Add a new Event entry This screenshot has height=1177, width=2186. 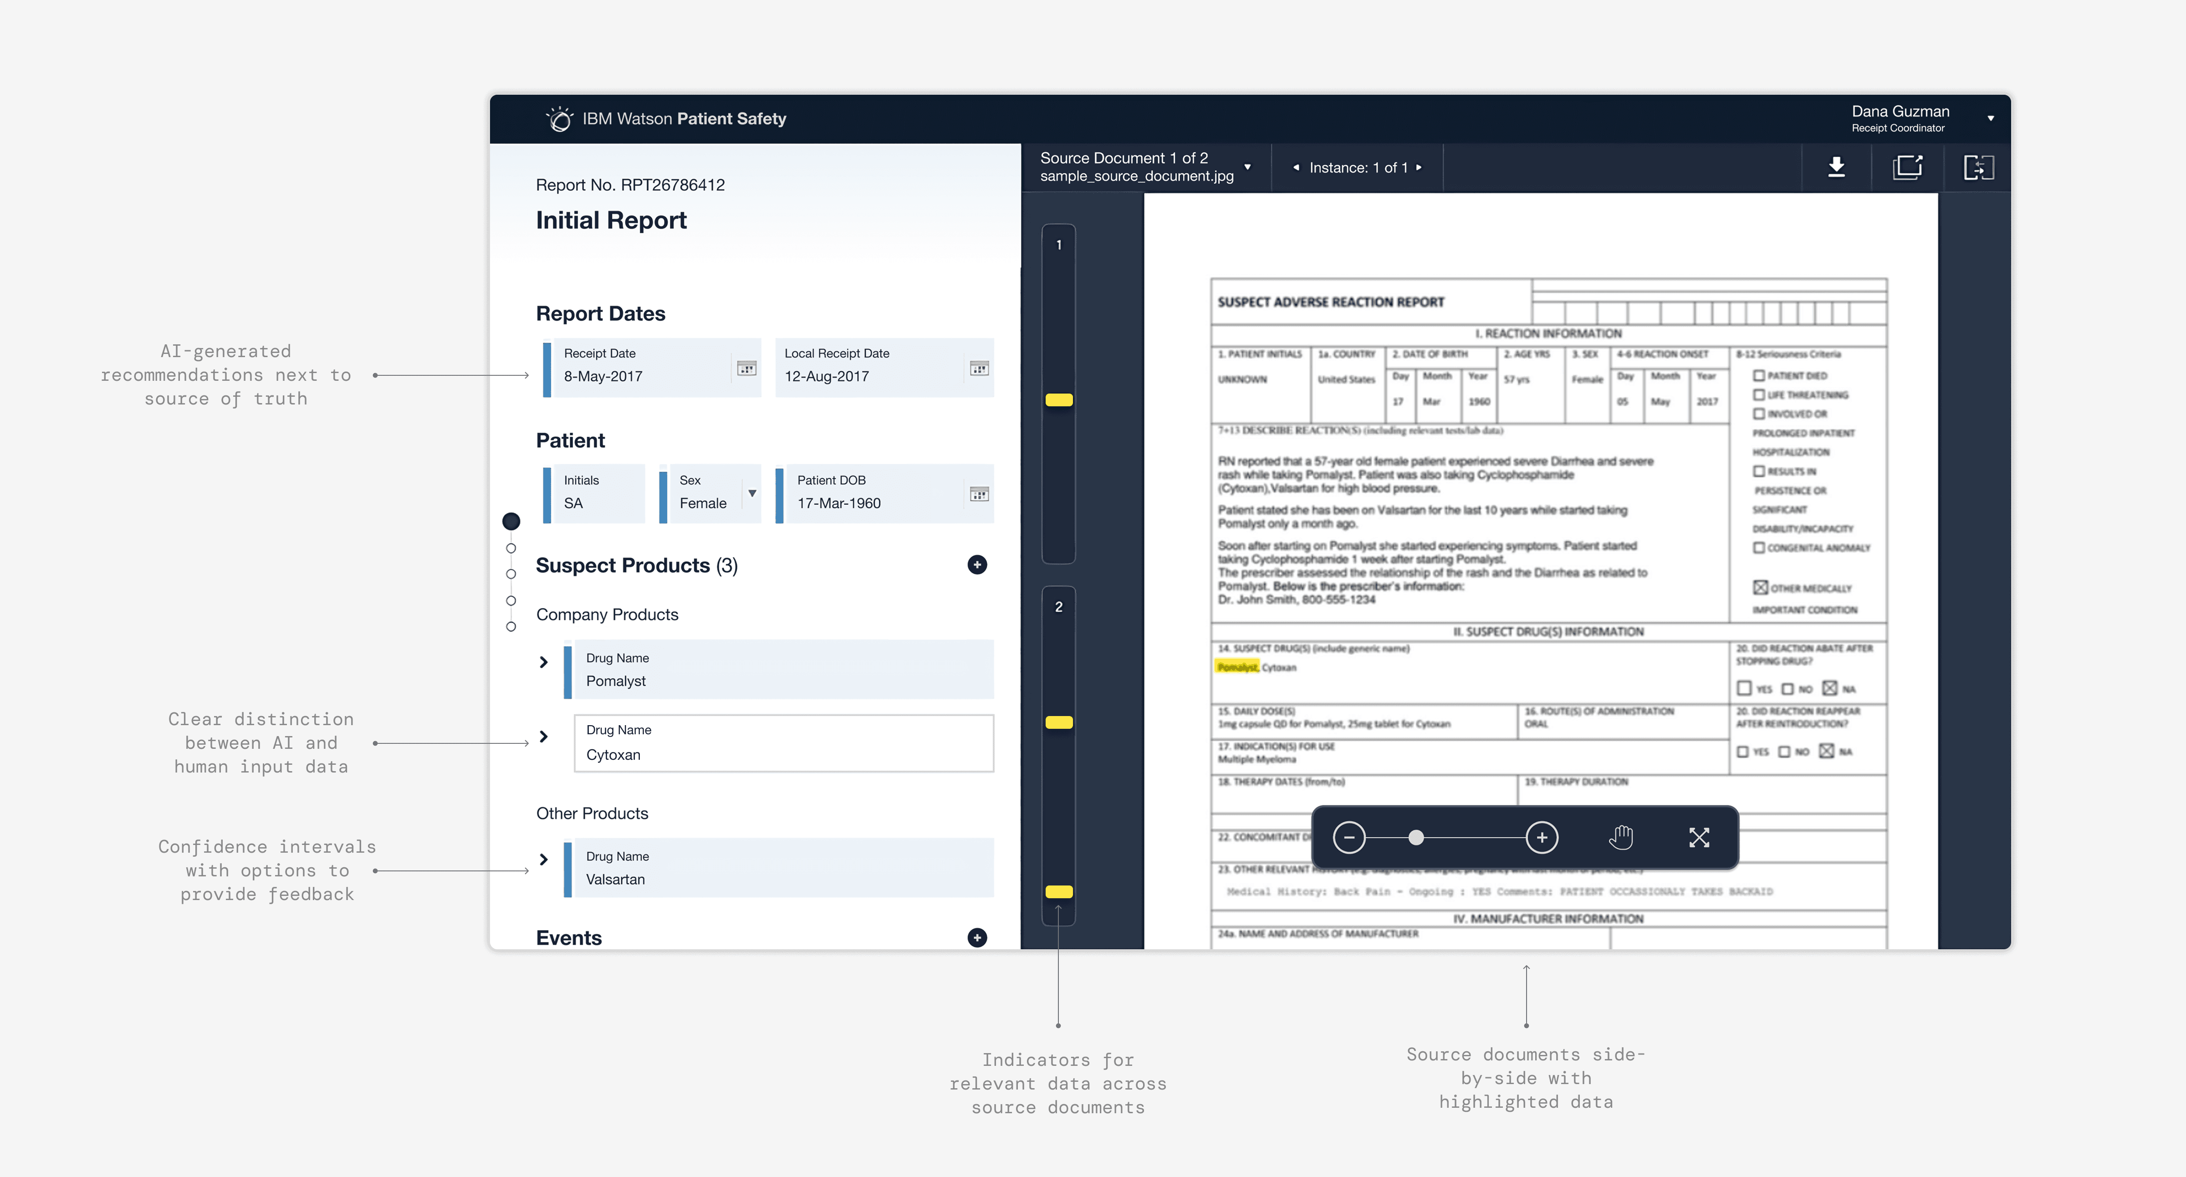pos(977,937)
